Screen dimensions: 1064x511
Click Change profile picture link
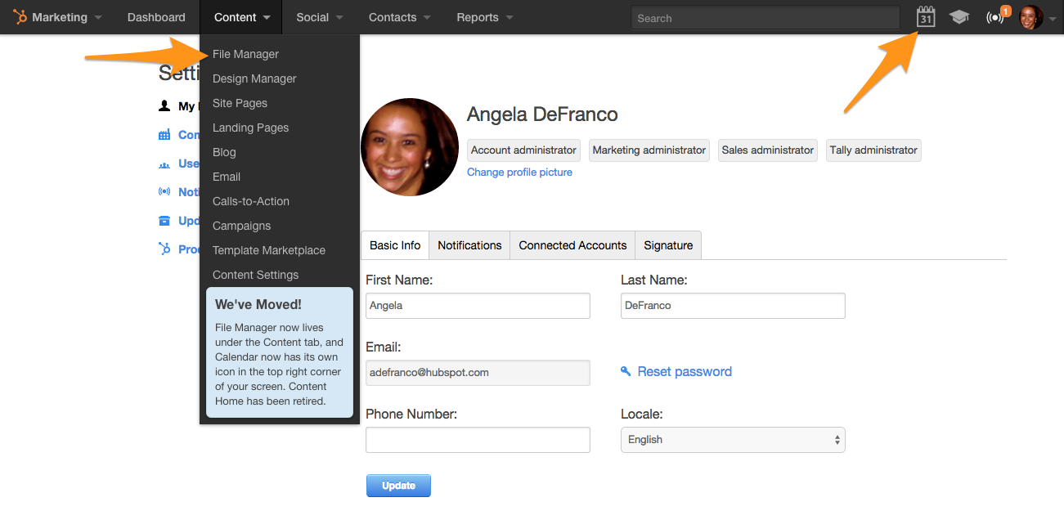(x=519, y=173)
